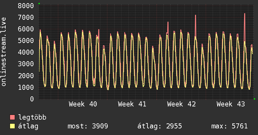The image size is (258, 135).
Task: Click the 4000 y-axis label
Action: [26, 52]
